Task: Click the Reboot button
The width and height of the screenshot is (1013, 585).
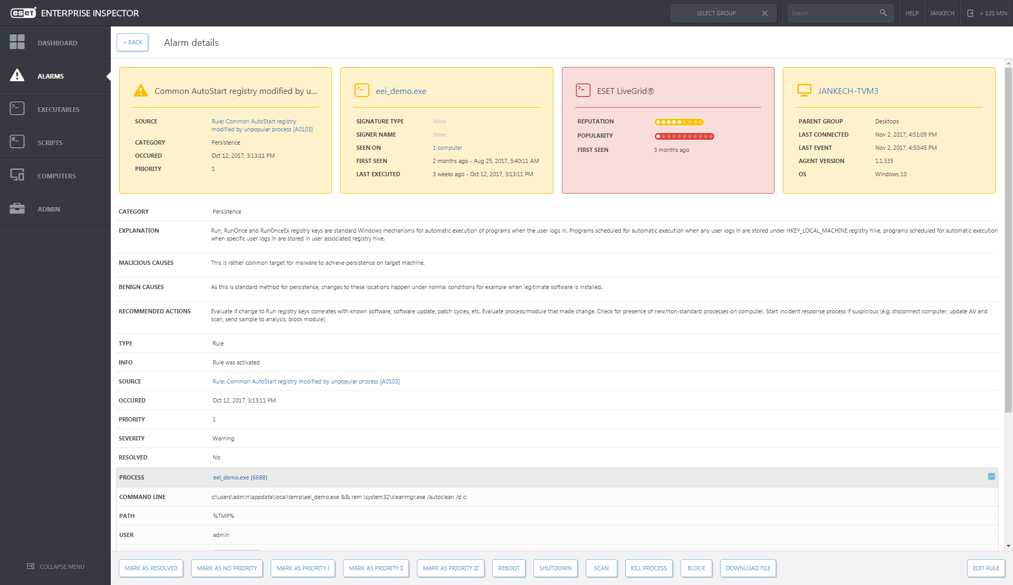Action: [509, 568]
